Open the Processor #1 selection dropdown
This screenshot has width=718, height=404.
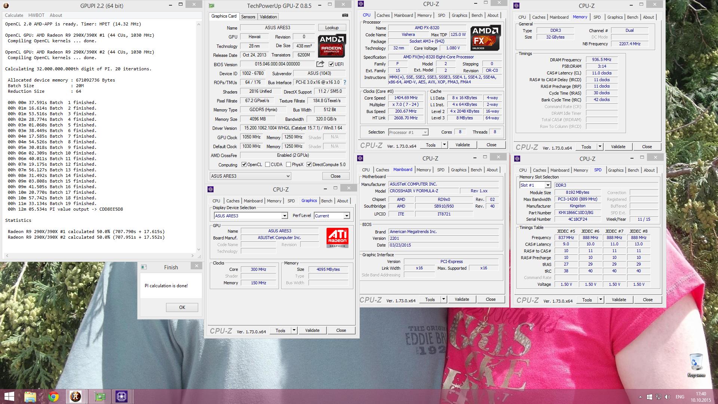(408, 132)
